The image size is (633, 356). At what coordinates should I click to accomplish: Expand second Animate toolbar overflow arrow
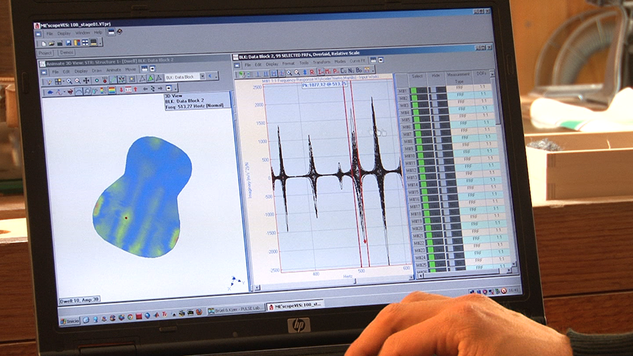click(175, 89)
